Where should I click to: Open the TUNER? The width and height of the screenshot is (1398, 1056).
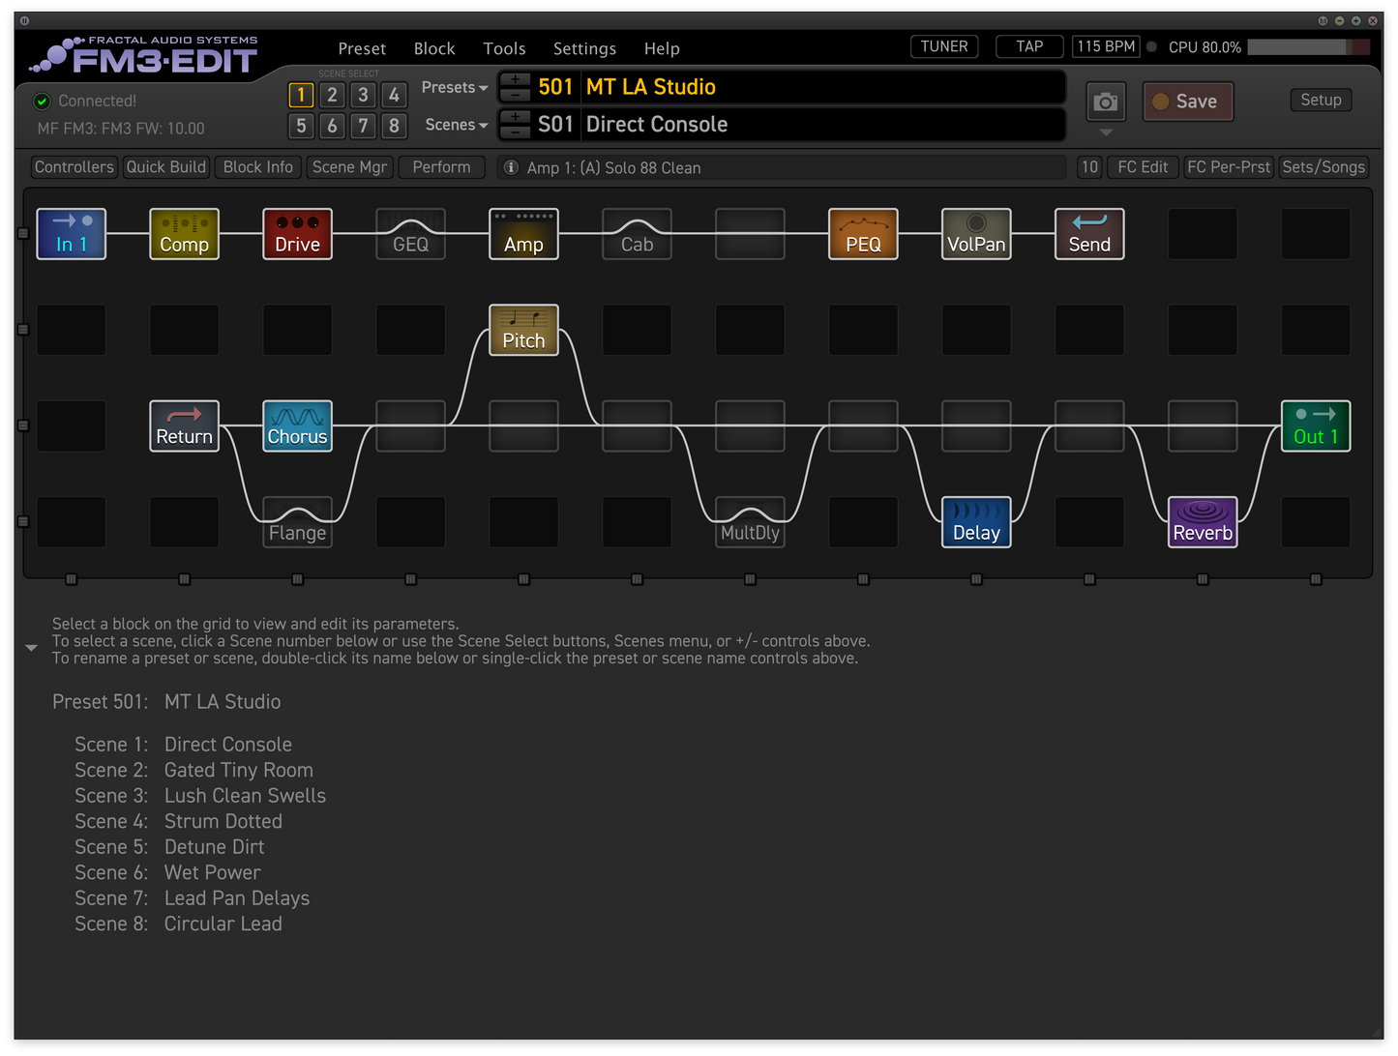click(x=944, y=46)
